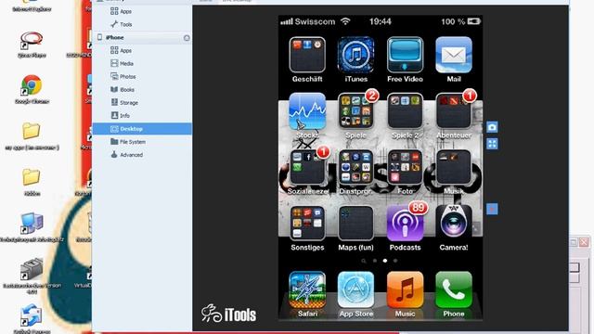Click the battery indicator in iPhone status bar

pyautogui.click(x=474, y=21)
